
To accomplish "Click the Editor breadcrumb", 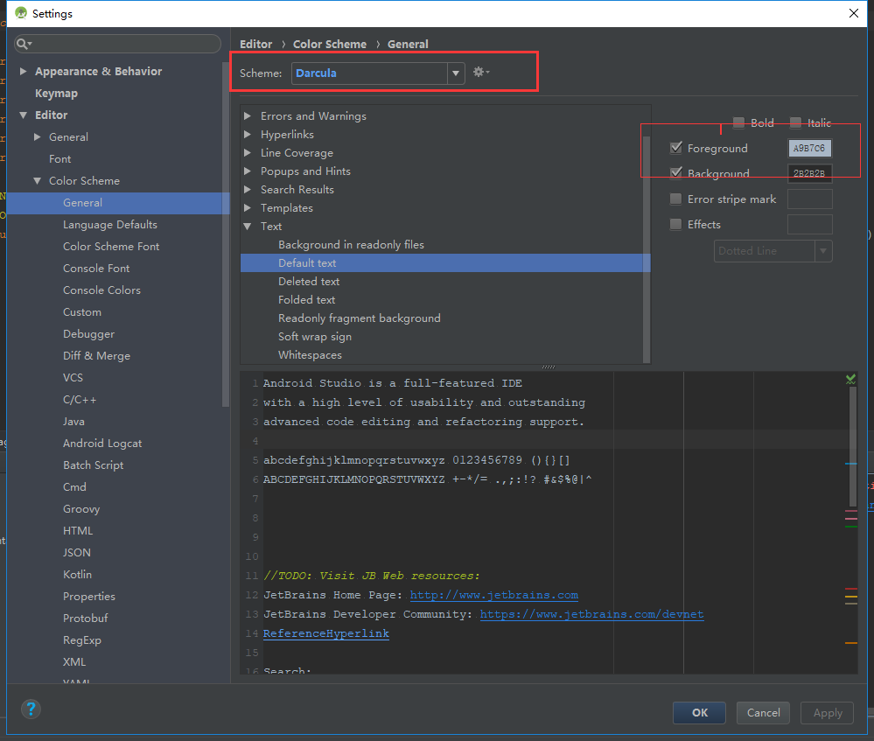I will pyautogui.click(x=255, y=44).
